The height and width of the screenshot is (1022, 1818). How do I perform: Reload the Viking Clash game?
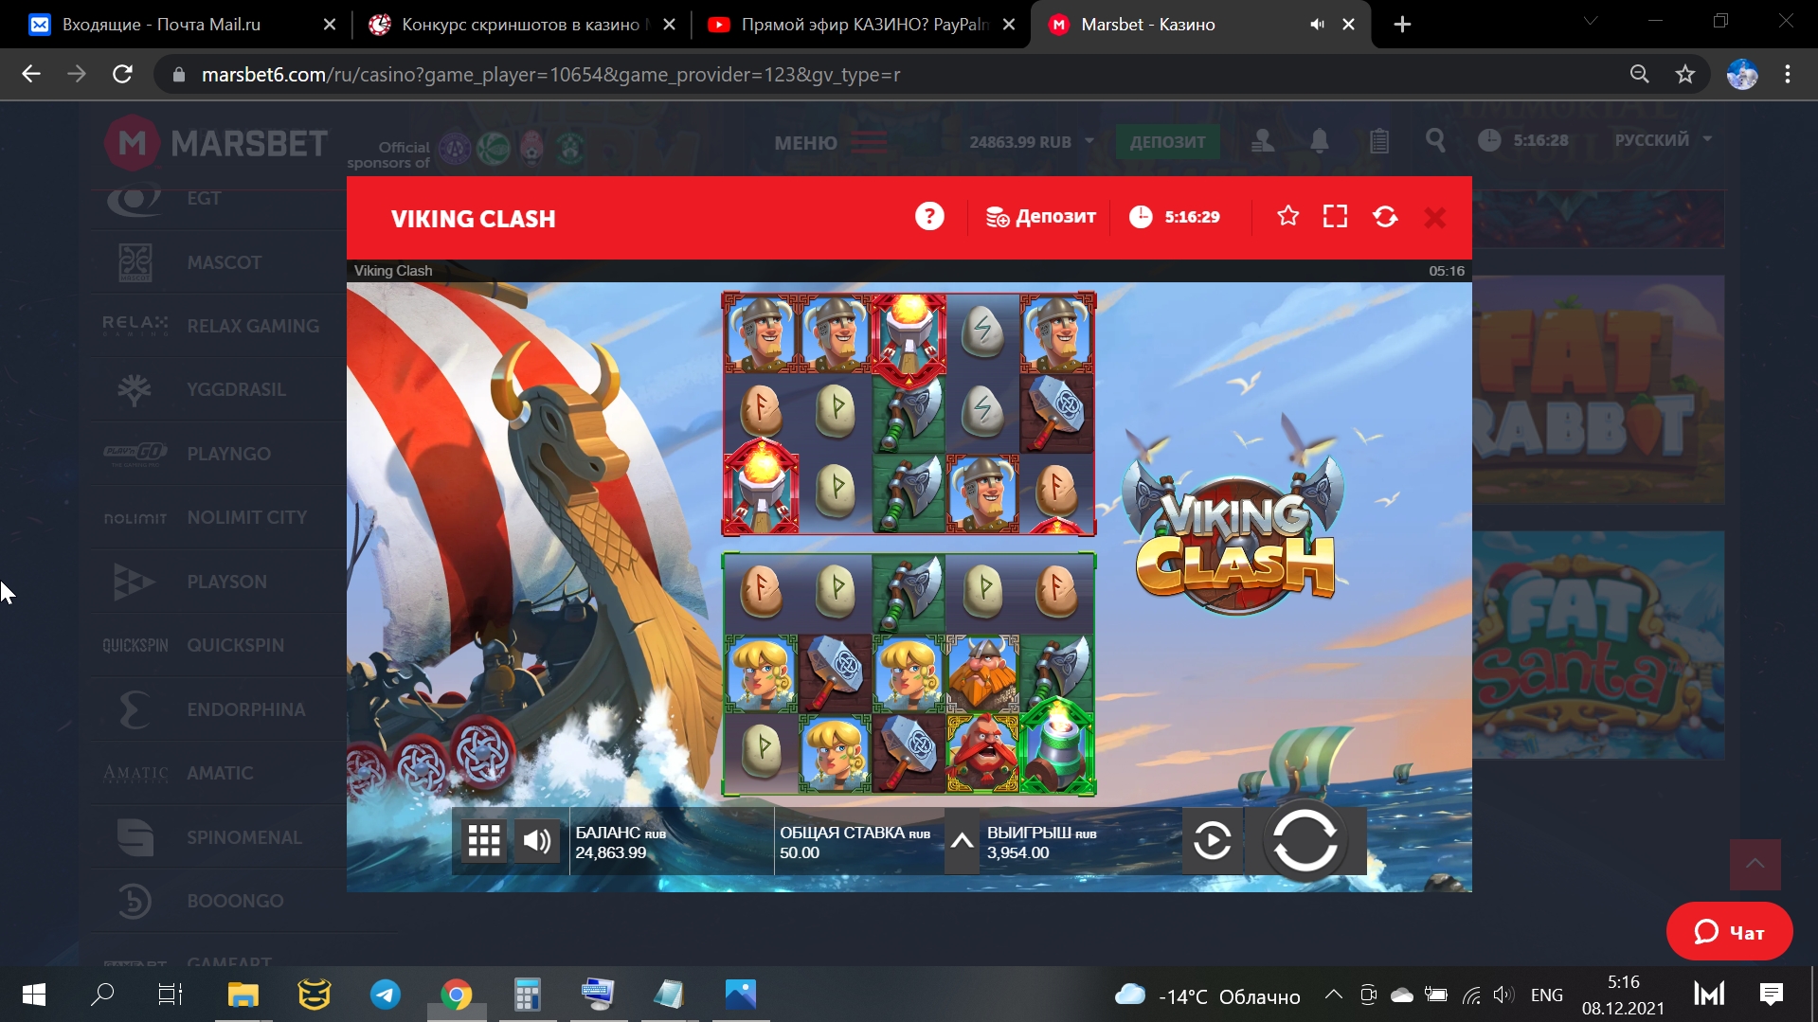1385,217
